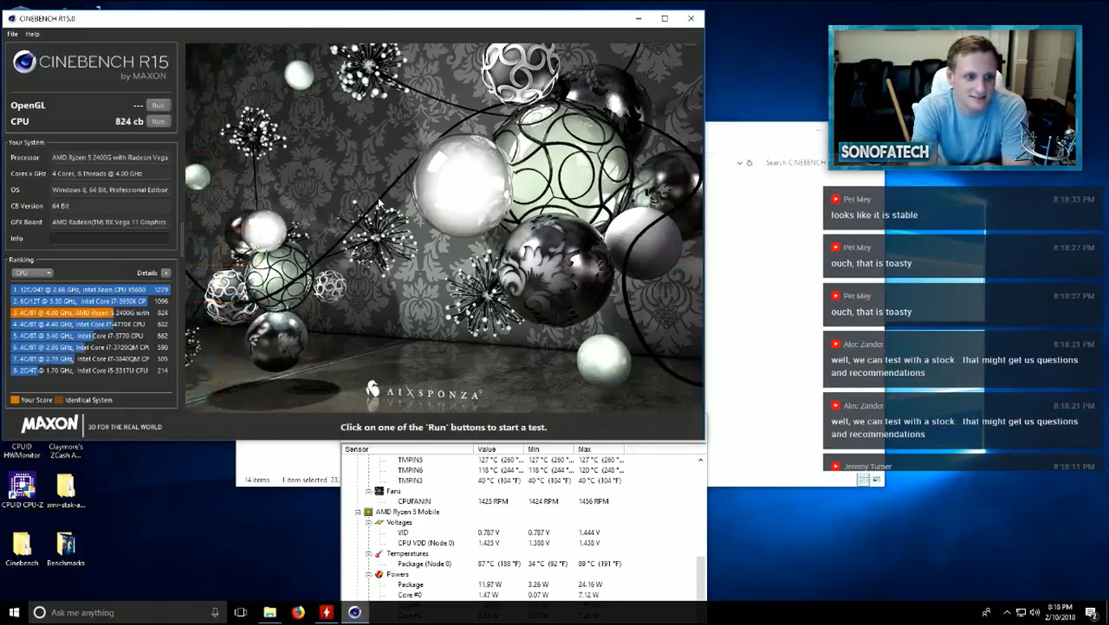Click the Temperatures thermometer icon in HWMonitor
Image resolution: width=1109 pixels, height=625 pixels.
379,554
